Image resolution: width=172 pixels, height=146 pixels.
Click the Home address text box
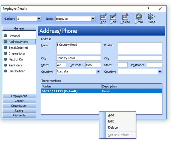coord(79,48)
